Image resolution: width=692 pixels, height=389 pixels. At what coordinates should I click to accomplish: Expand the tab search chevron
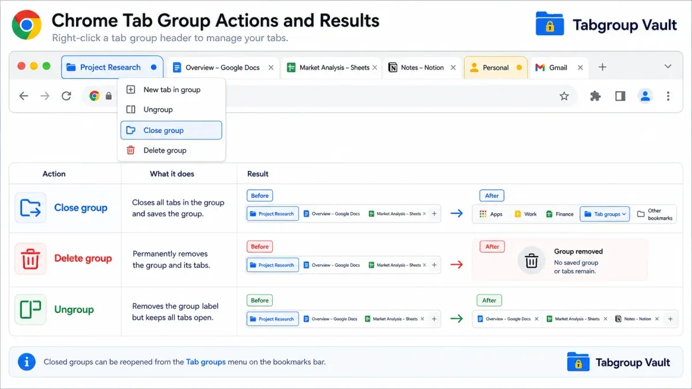coord(668,67)
